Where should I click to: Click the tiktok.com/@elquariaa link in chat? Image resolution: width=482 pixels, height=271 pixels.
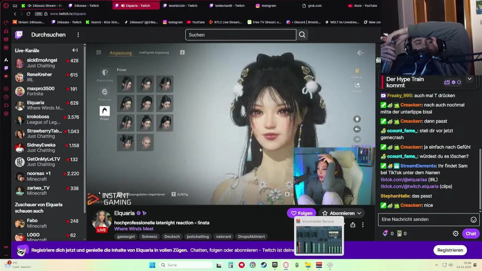404,180
